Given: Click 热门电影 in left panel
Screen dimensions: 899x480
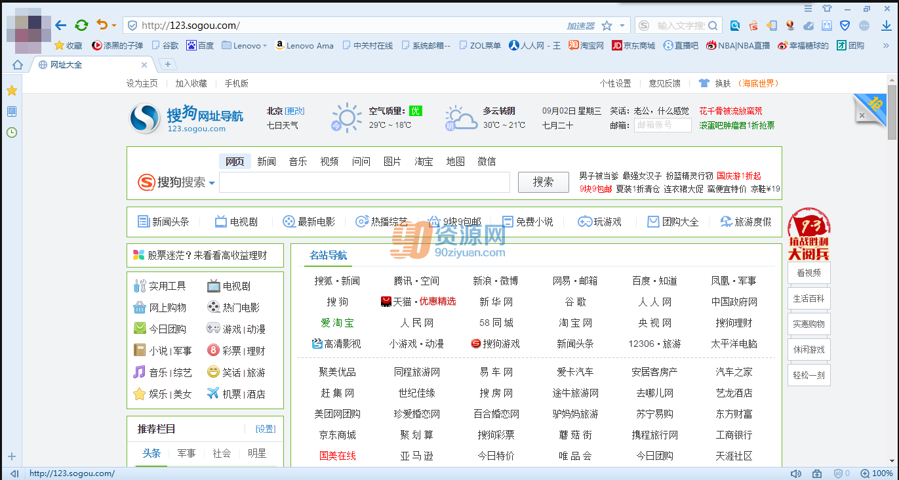Looking at the screenshot, I should coord(233,308).
